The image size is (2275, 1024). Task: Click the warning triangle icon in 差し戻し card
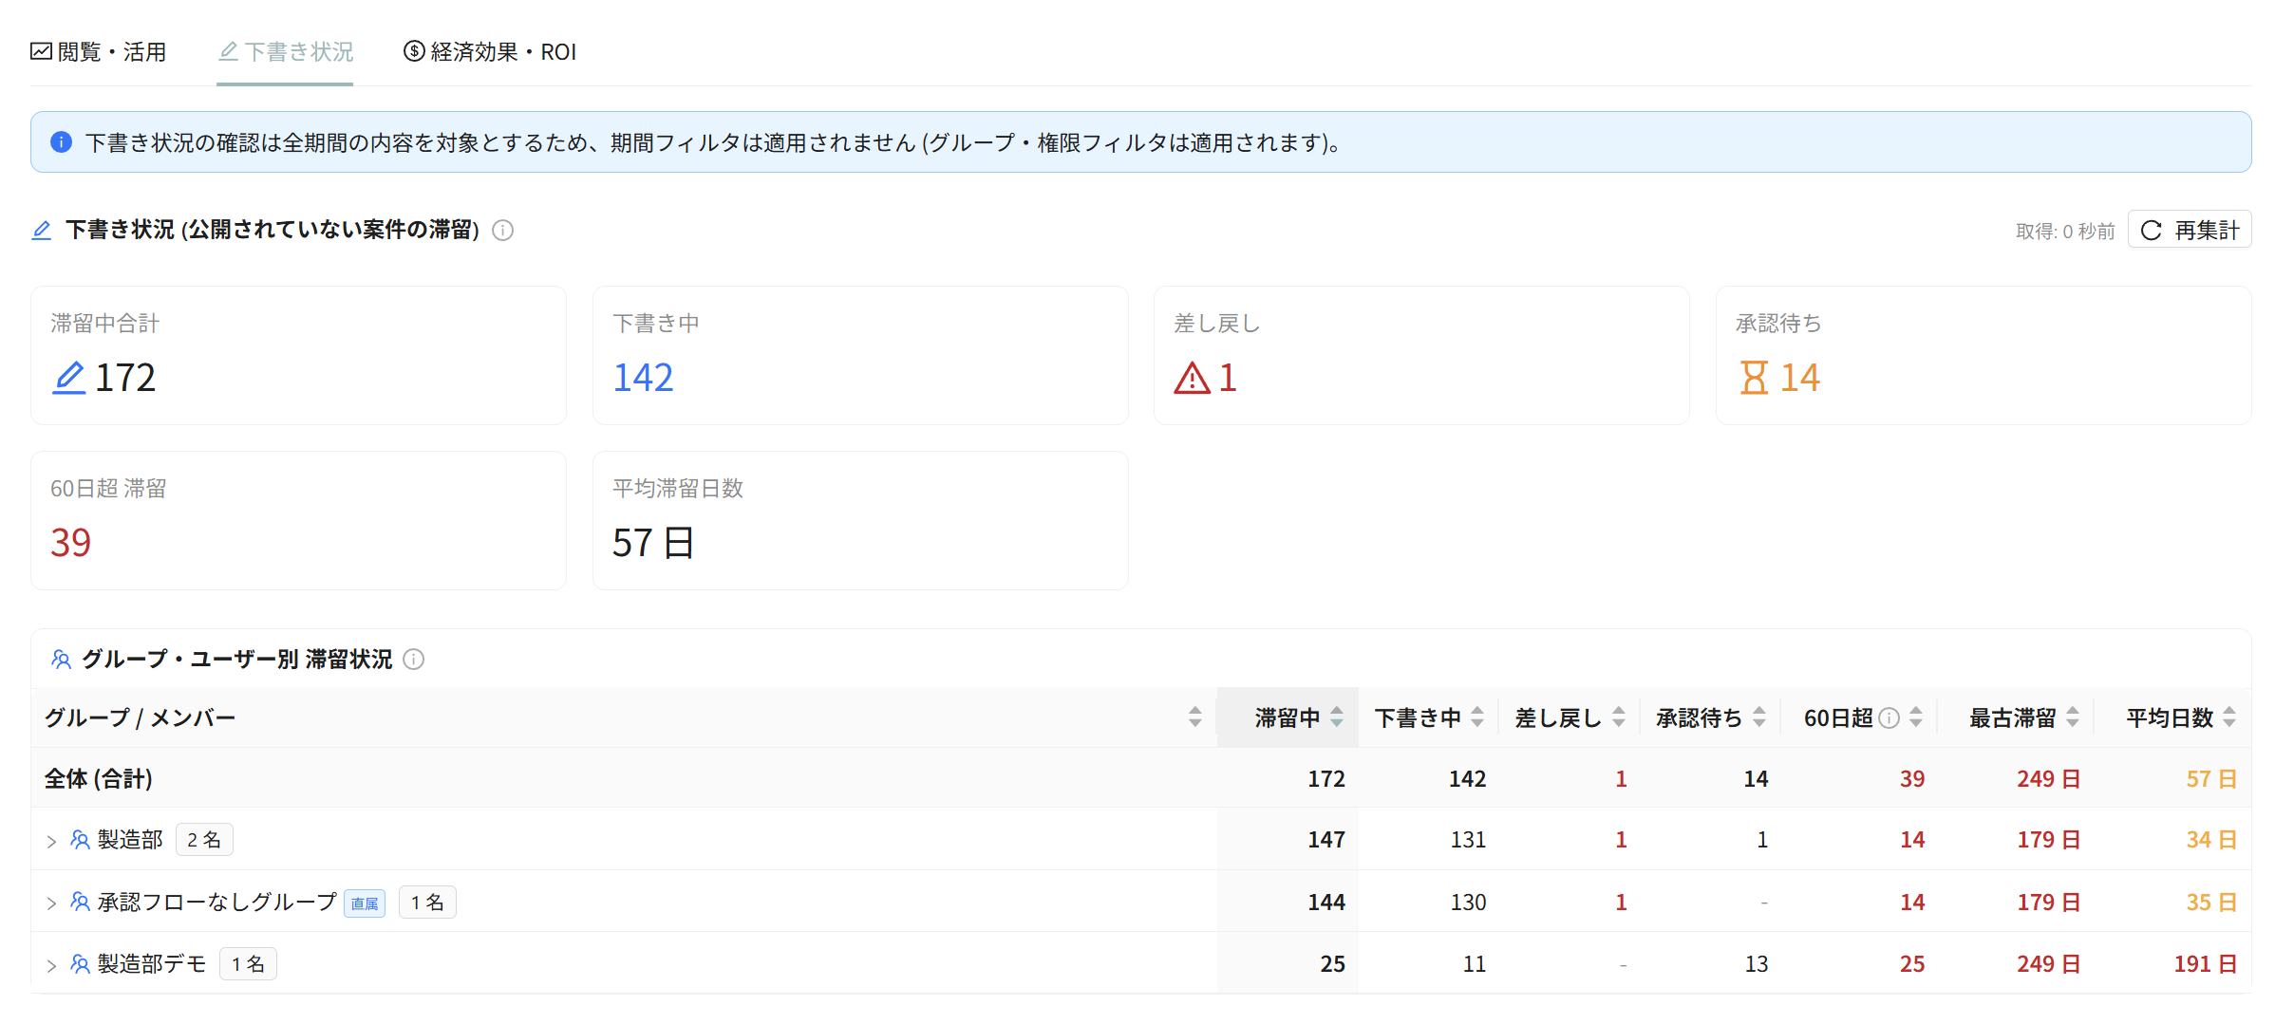tap(1193, 378)
